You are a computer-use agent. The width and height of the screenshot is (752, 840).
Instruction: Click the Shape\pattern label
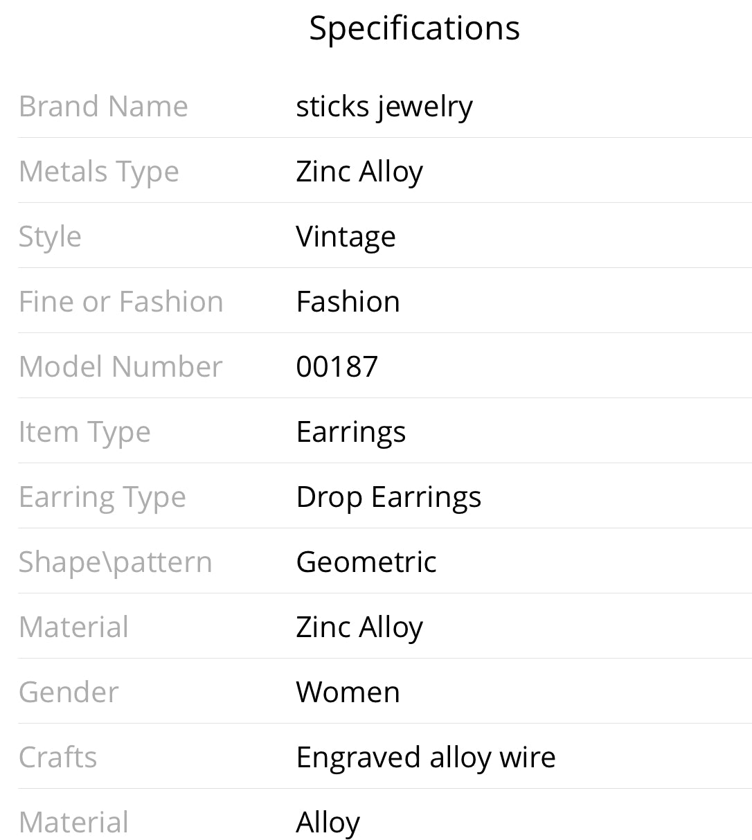[115, 562]
